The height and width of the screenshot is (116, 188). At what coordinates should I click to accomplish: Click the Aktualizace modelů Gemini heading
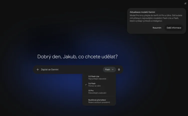point(142,12)
